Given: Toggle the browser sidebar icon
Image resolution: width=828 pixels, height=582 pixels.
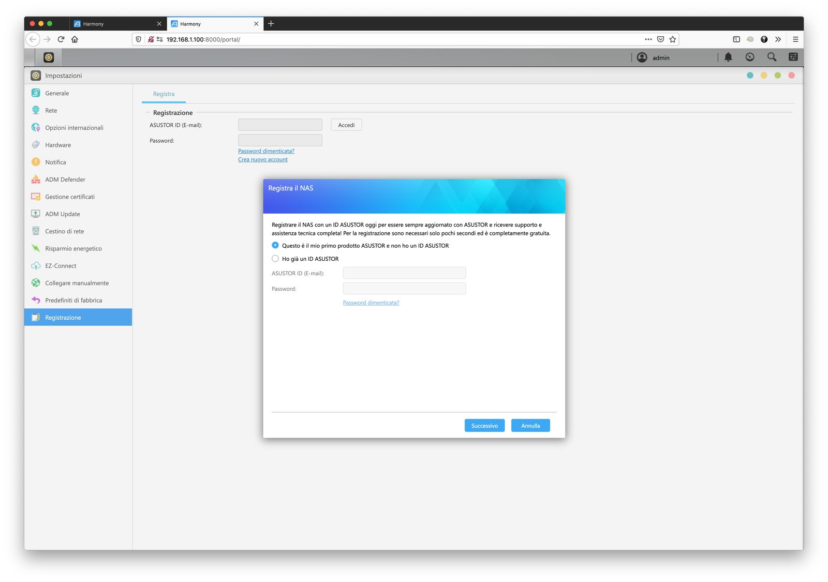Looking at the screenshot, I should click(736, 39).
